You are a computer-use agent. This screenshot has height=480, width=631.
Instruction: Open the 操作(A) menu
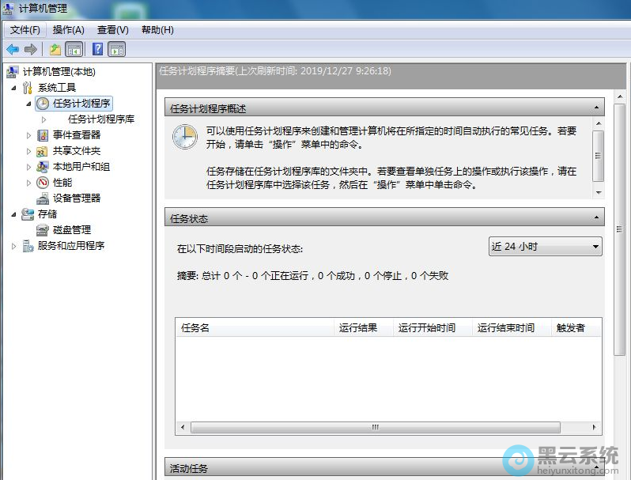tap(69, 30)
